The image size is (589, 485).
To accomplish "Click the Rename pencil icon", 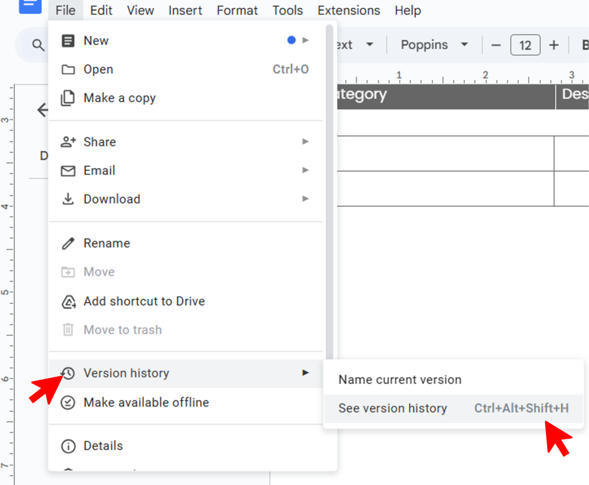I will pos(68,243).
